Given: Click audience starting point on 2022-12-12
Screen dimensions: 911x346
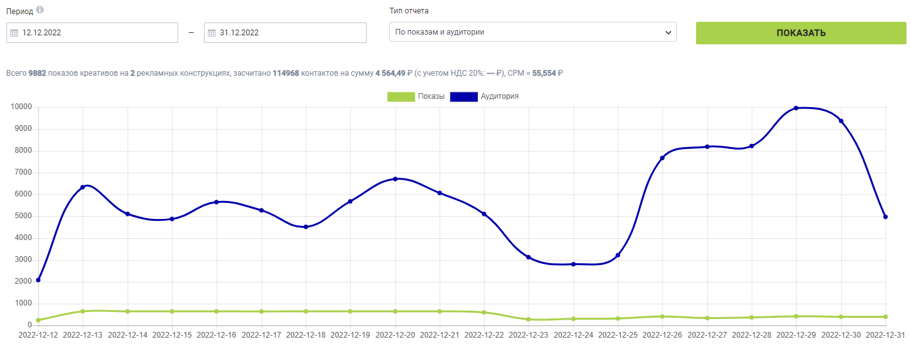Looking at the screenshot, I should (x=39, y=280).
